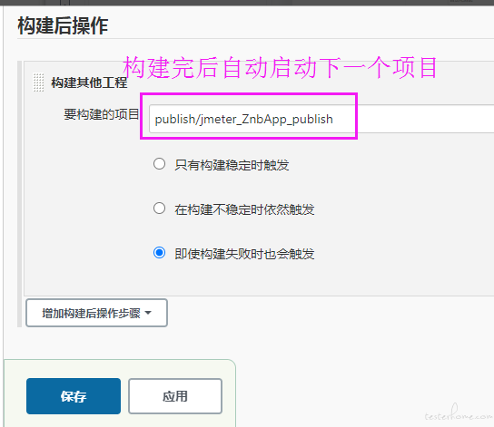The image size is (494, 427).
Task: Click the 要构建的项目 field label
Action: click(102, 114)
